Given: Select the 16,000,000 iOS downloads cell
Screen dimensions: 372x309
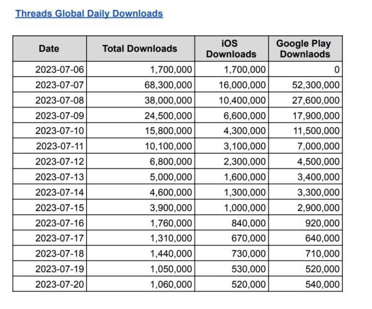Looking at the screenshot, I should tap(245, 85).
